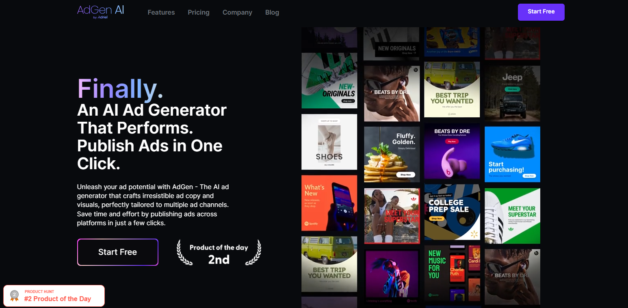Click the Unleash your ad potential paragraph
The height and width of the screenshot is (308, 628).
153,205
